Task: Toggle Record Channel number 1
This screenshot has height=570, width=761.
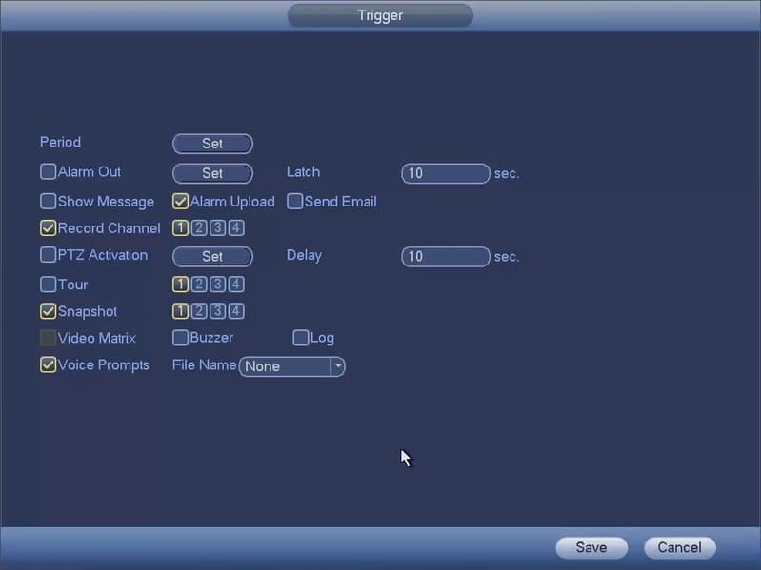Action: pyautogui.click(x=180, y=227)
